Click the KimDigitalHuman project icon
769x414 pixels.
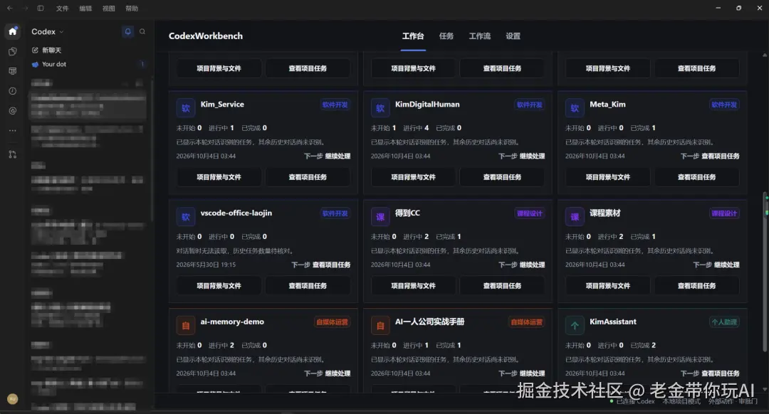[x=380, y=108]
